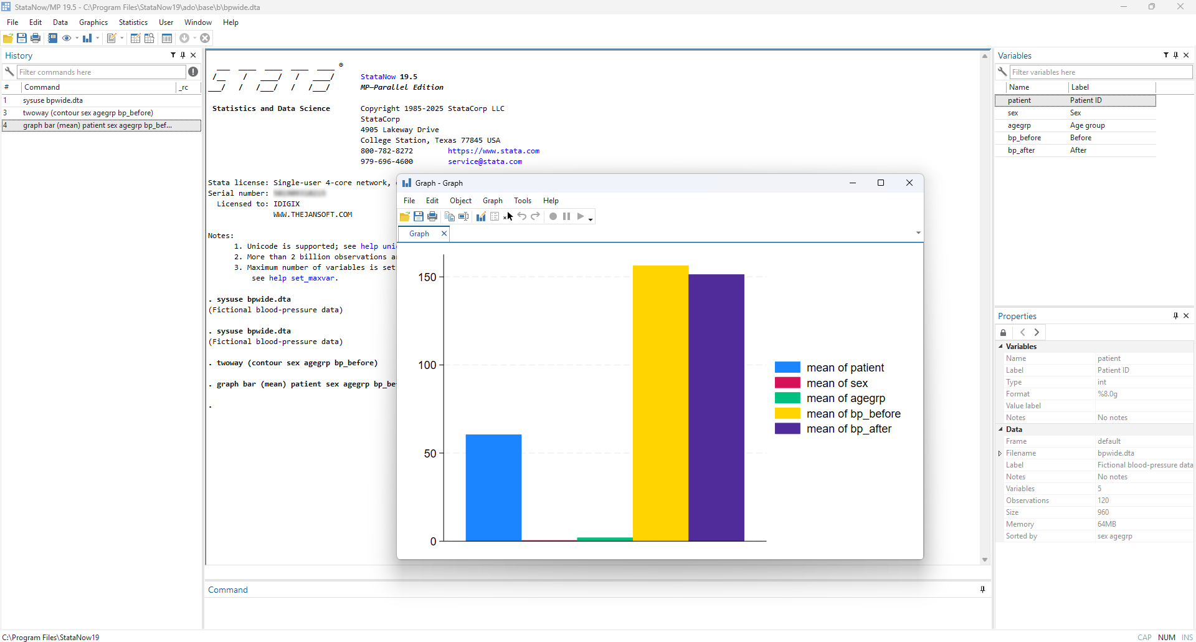The height and width of the screenshot is (642, 1196).
Task: Open the graph tab list dropdown arrow
Action: click(x=918, y=233)
